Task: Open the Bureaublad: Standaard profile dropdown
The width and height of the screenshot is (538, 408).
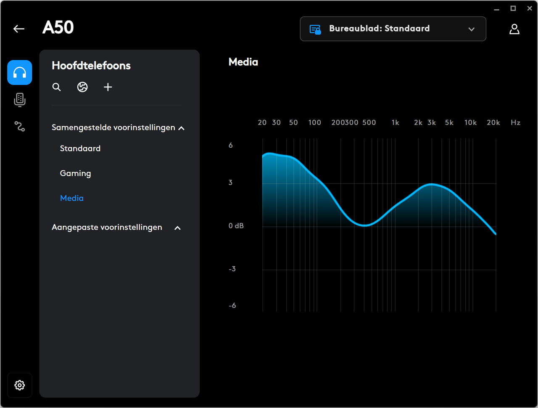Action: (393, 29)
